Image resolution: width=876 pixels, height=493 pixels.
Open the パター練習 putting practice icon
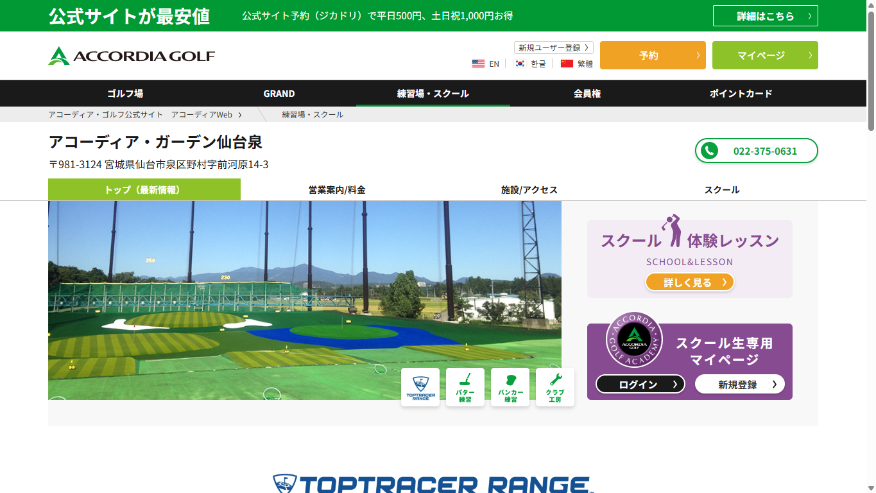[x=465, y=387]
